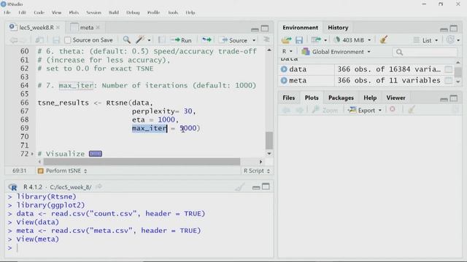Switch to the Files tab
The image size is (467, 262).
[x=289, y=98]
